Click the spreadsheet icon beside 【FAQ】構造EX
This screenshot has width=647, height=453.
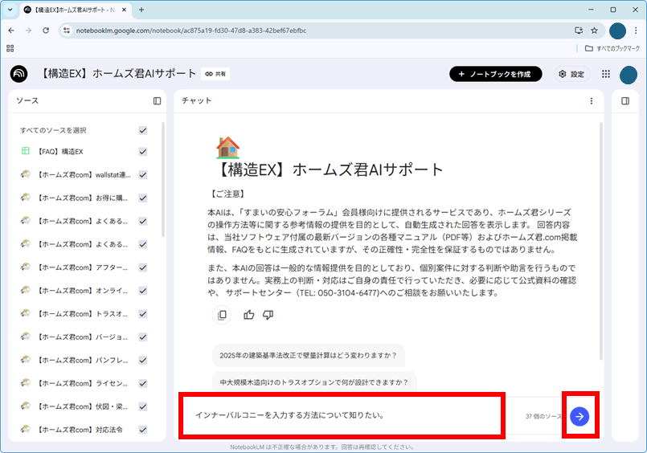[x=26, y=151]
